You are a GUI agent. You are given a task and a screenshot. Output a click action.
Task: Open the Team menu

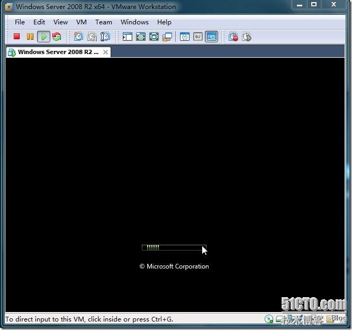pyautogui.click(x=104, y=22)
